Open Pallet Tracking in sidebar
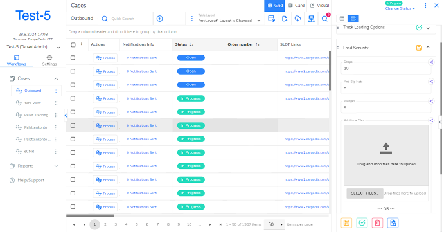The width and height of the screenshot is (442, 232). point(36,115)
